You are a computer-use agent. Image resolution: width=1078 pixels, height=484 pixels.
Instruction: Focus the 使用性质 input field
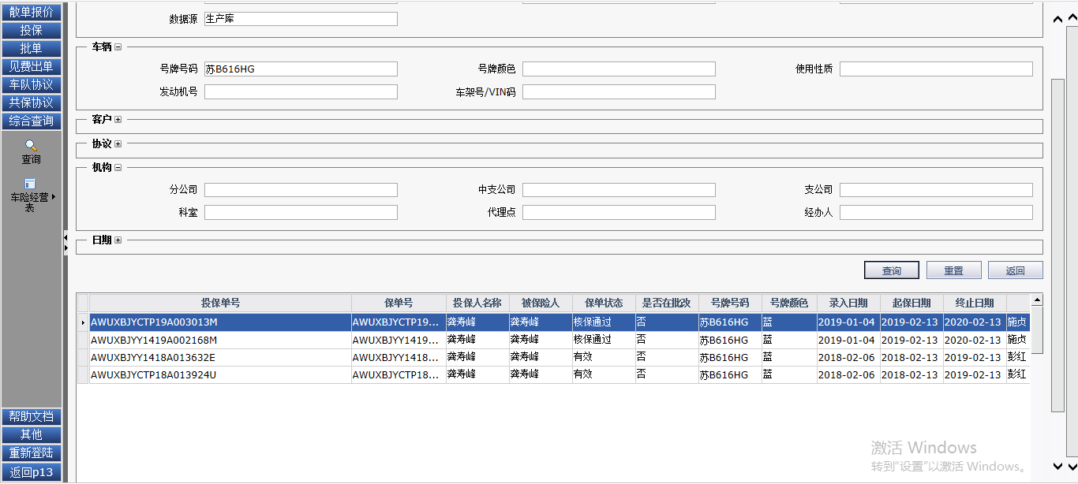(936, 69)
